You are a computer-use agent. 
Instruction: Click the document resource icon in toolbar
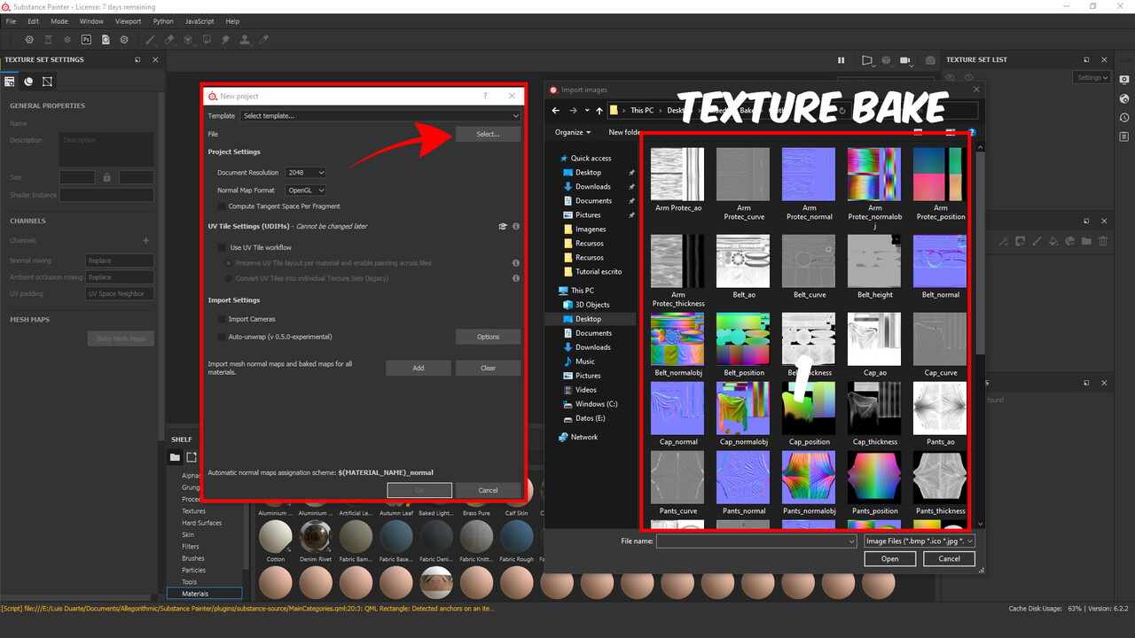tap(106, 40)
